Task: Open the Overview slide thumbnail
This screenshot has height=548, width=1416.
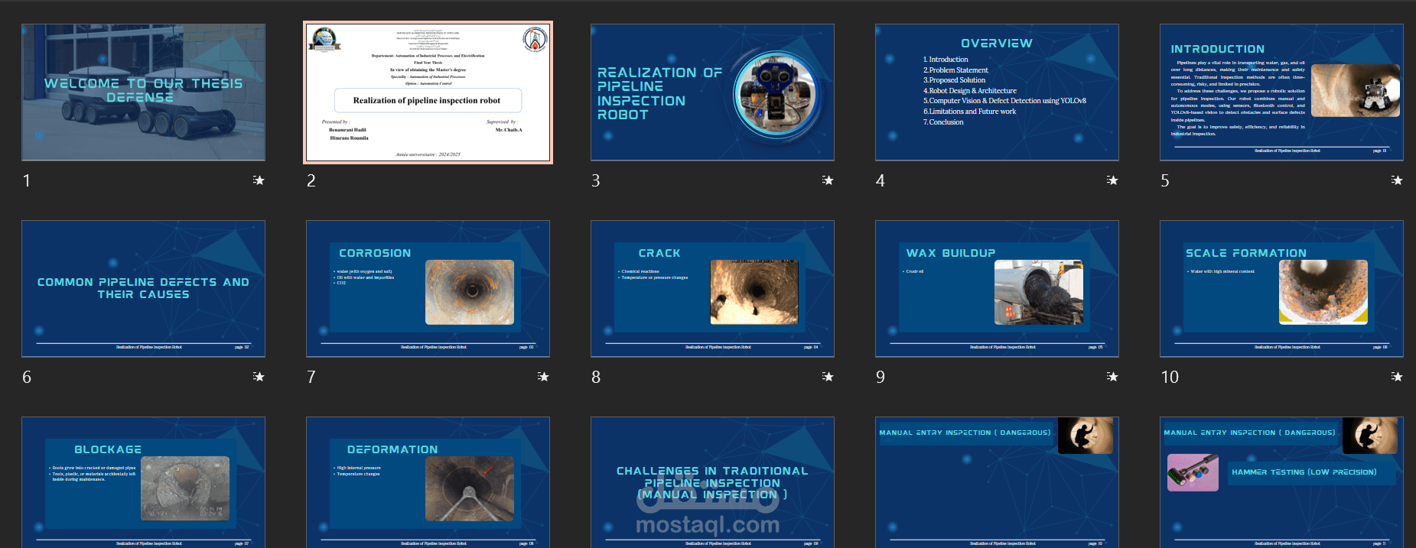Action: 997,92
